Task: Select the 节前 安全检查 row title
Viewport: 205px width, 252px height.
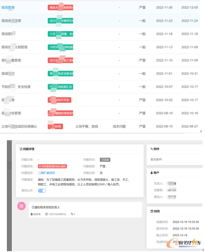Action: click(x=16, y=87)
